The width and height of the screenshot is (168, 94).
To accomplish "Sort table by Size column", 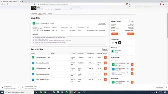I will coord(74,54).
